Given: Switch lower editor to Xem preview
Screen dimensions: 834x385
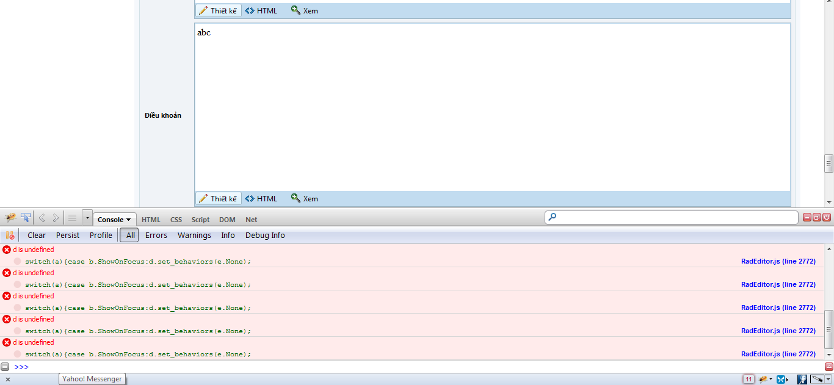Looking at the screenshot, I should coord(305,198).
